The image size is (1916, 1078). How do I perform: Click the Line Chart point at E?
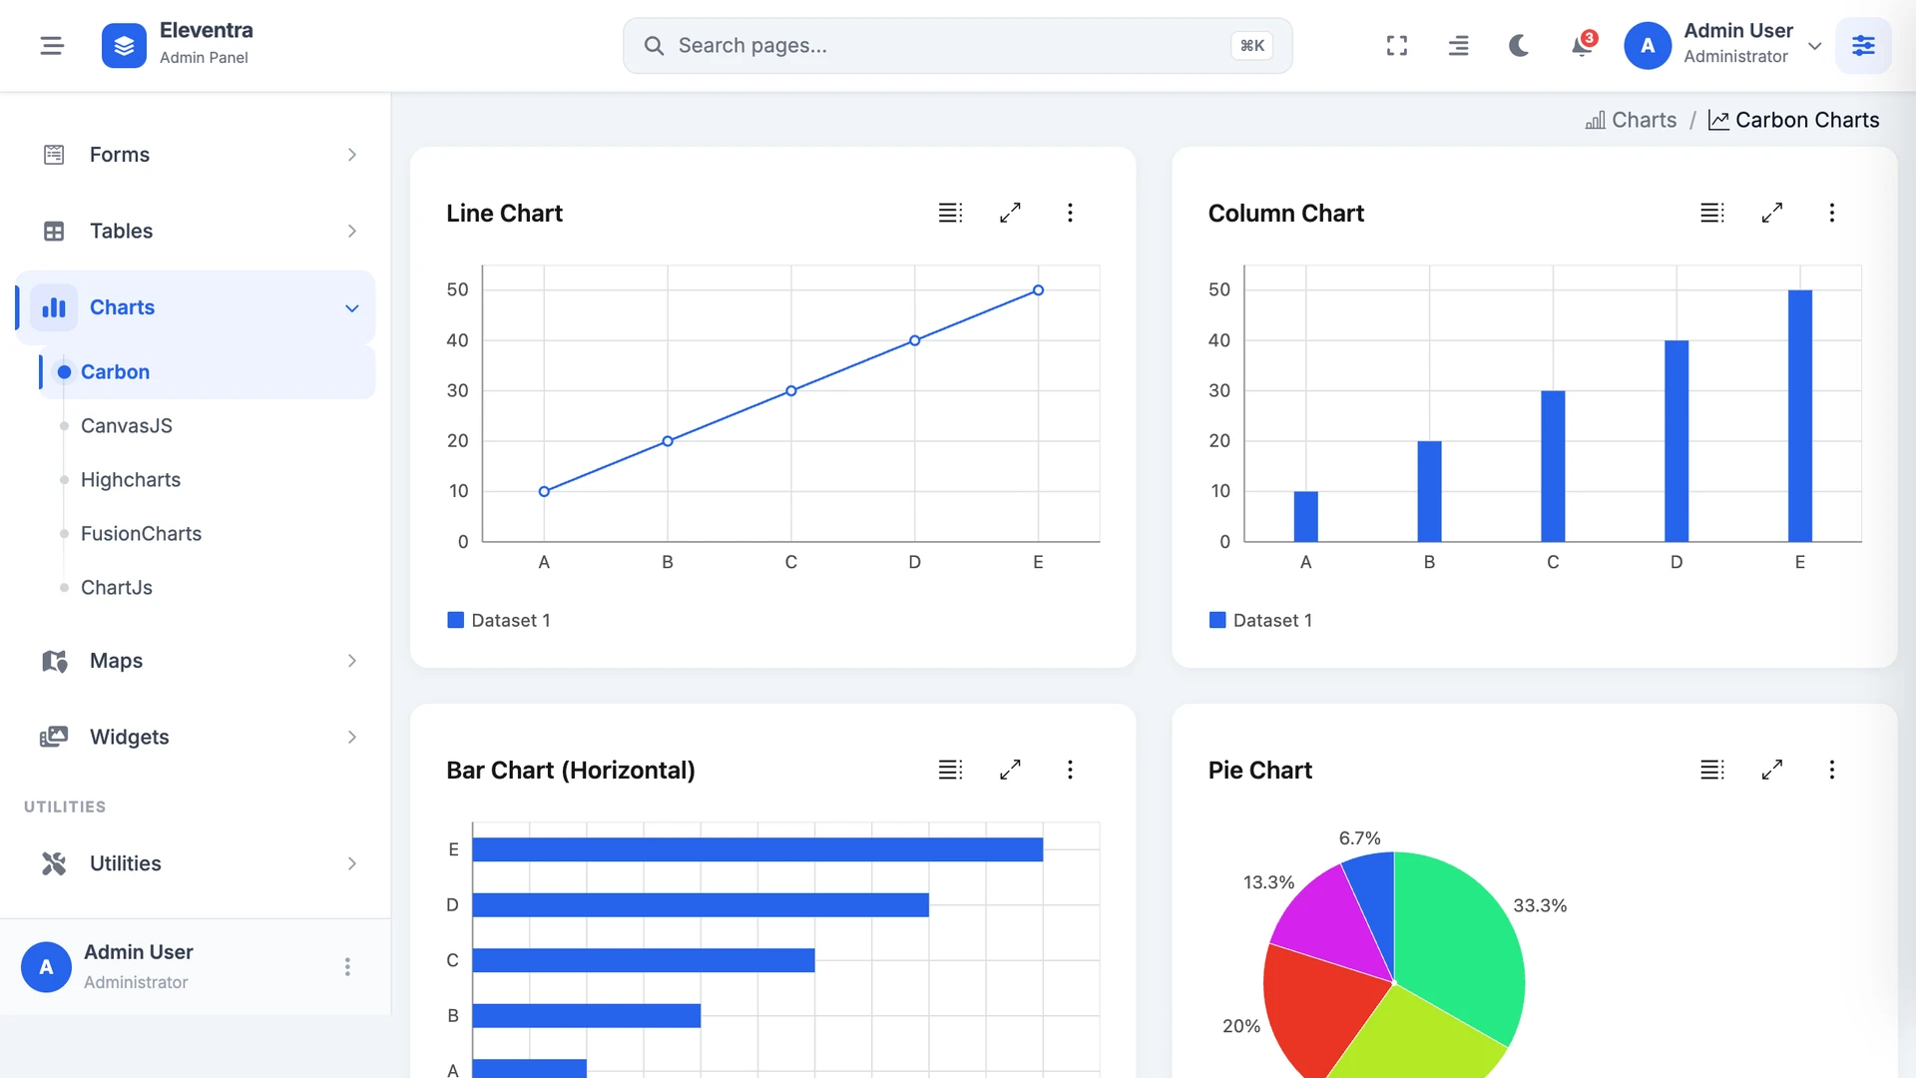click(x=1038, y=290)
